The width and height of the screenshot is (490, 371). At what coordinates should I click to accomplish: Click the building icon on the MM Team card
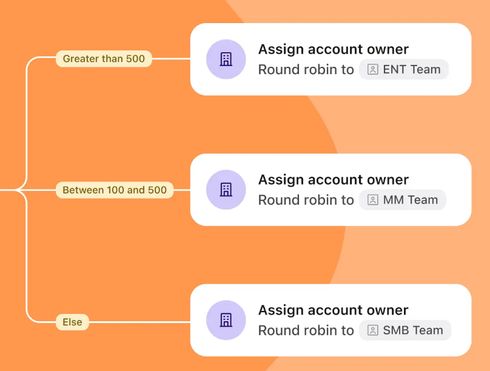226,189
